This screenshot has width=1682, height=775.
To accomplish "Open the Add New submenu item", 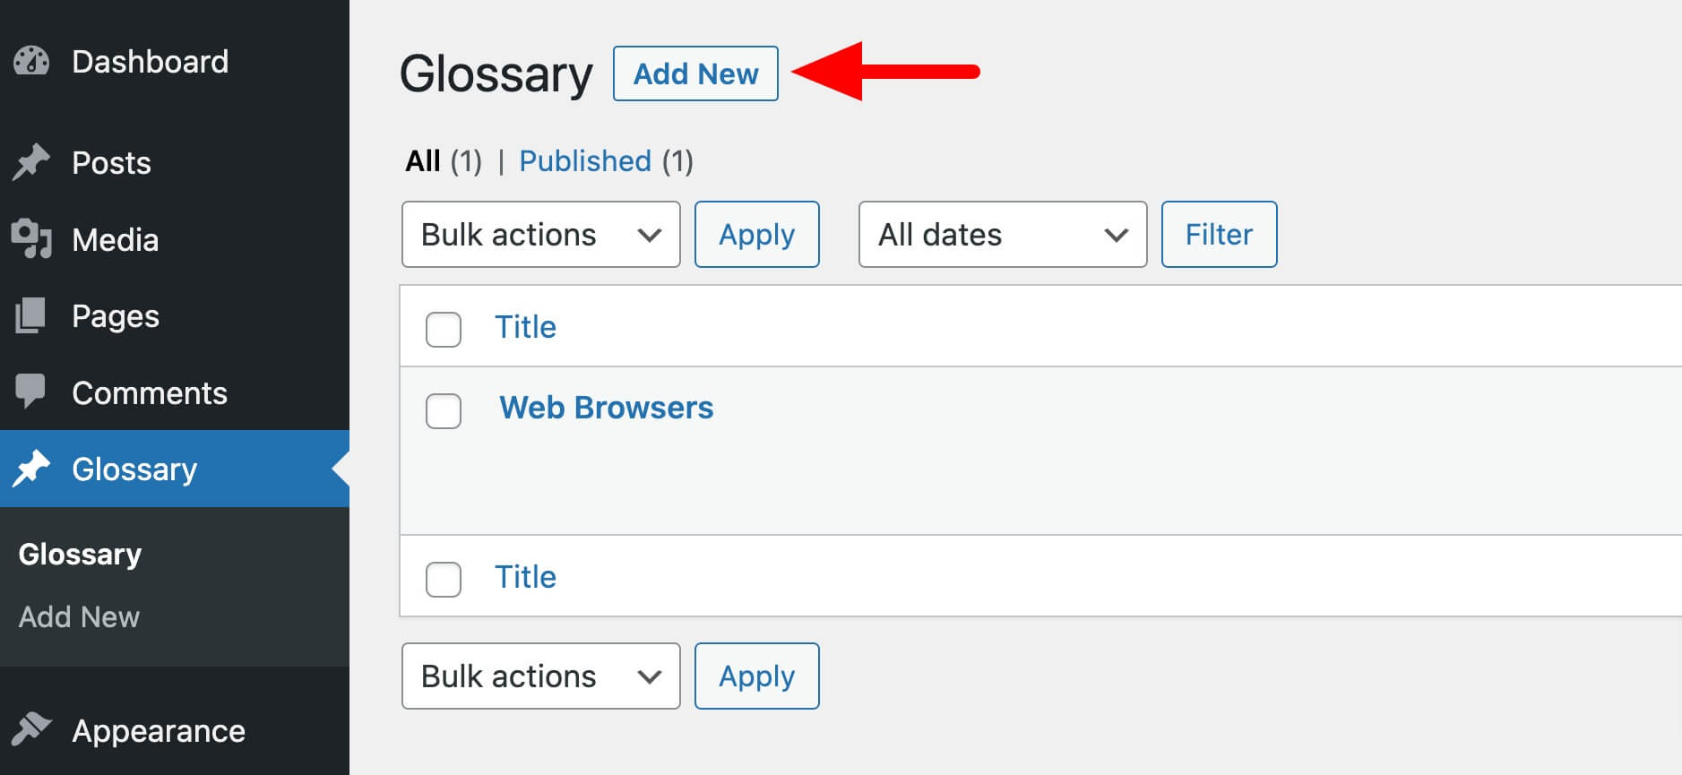I will [x=79, y=617].
